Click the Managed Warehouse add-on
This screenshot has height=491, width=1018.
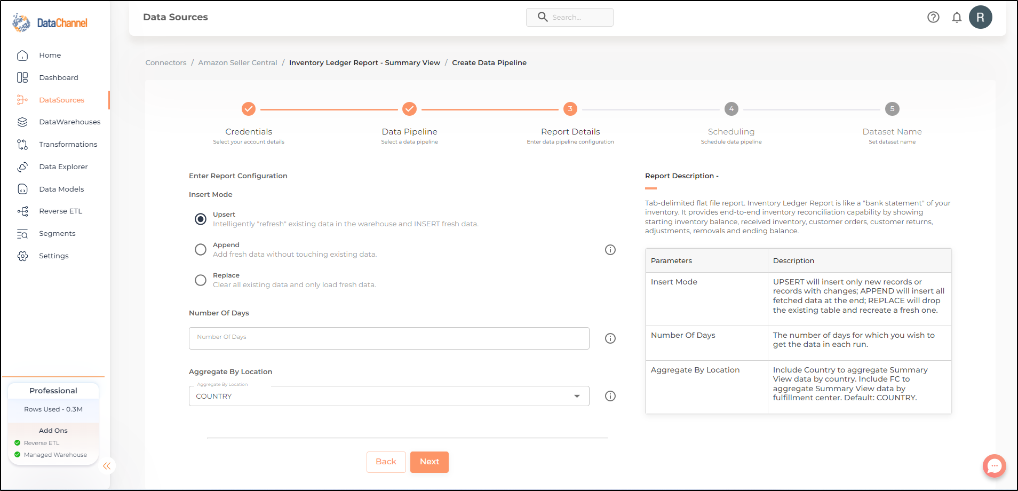(x=55, y=455)
